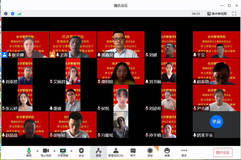The image size is (241, 160).
Task: Enter full screen using top-right icon
Action: coord(234,14)
